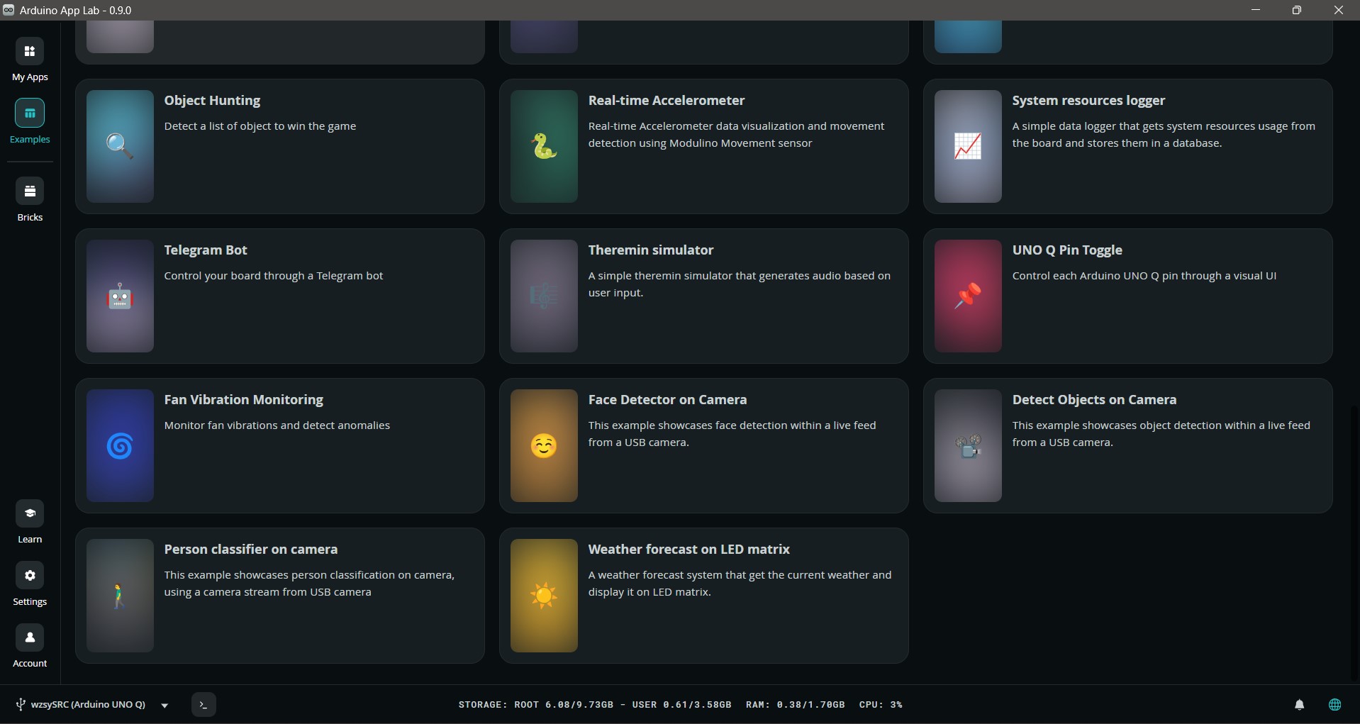Click the Fan Vibration Monitoring spiral icon

click(120, 445)
